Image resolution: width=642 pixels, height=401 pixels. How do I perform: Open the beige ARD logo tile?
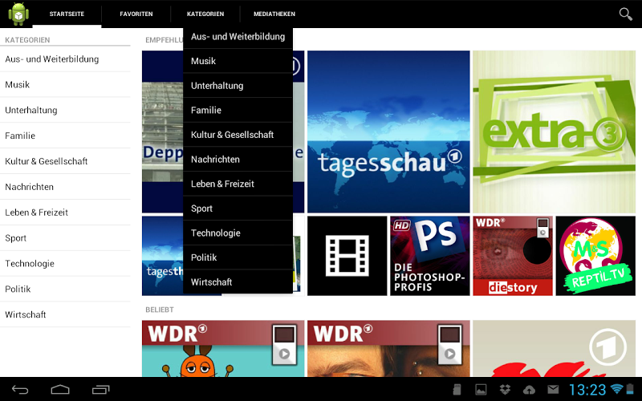point(554,348)
